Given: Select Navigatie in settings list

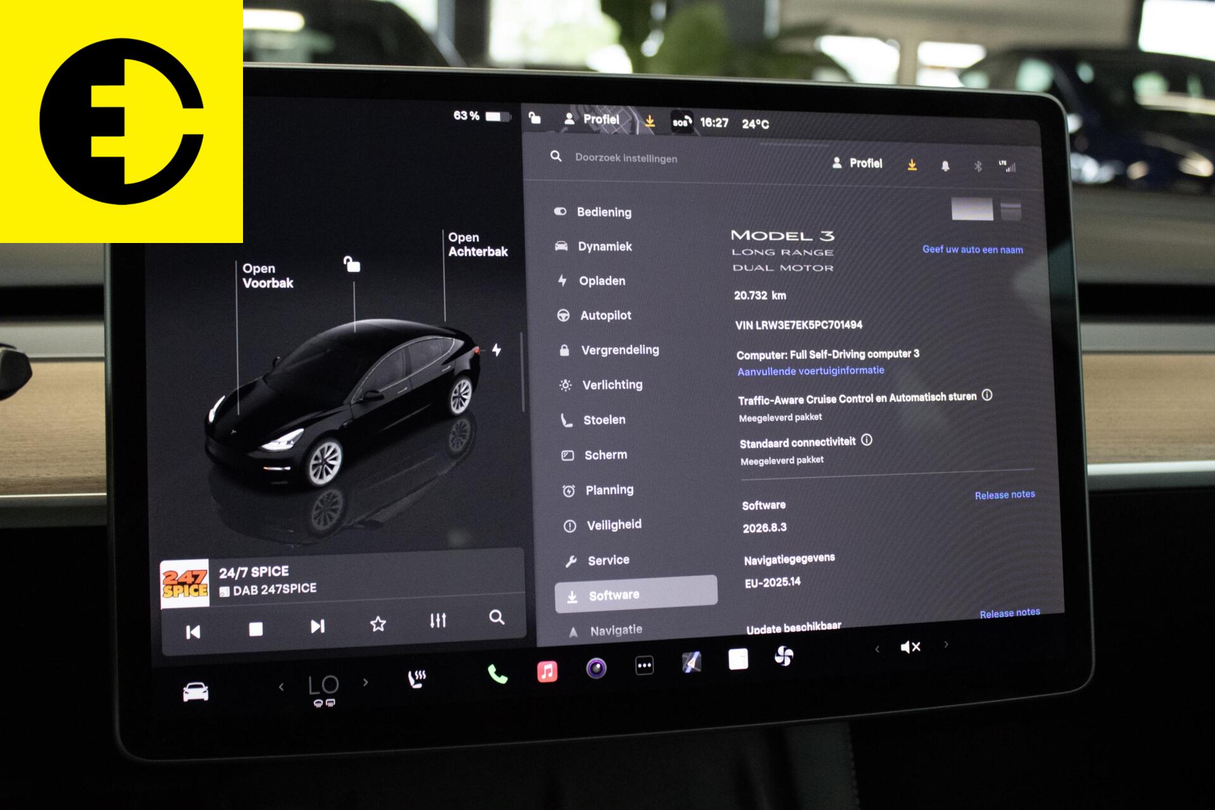Looking at the screenshot, I should [604, 631].
